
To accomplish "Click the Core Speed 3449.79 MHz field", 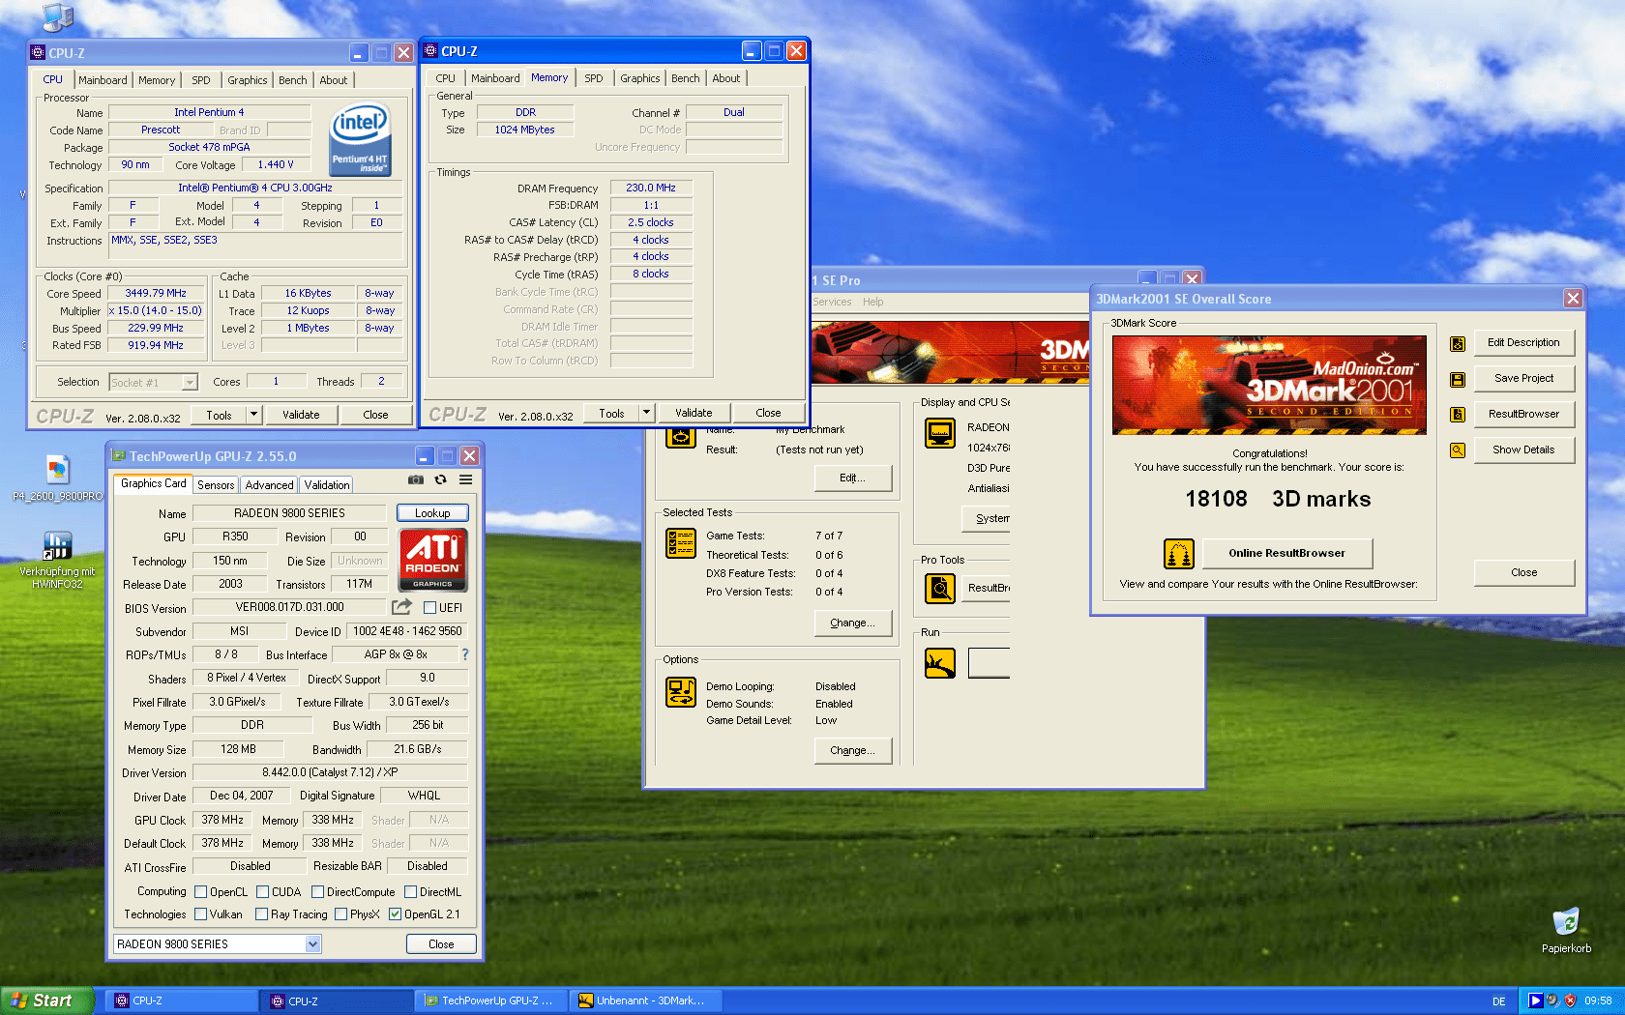I will pos(156,293).
